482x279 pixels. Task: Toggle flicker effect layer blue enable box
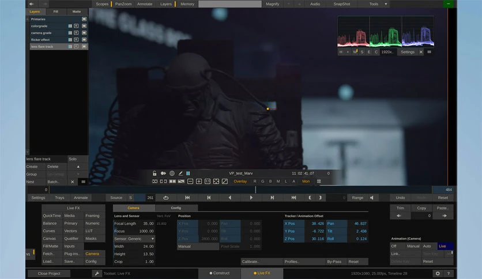click(70, 40)
